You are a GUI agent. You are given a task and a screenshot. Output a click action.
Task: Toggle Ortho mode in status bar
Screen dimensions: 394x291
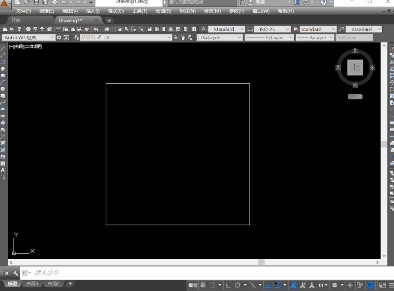point(228,285)
